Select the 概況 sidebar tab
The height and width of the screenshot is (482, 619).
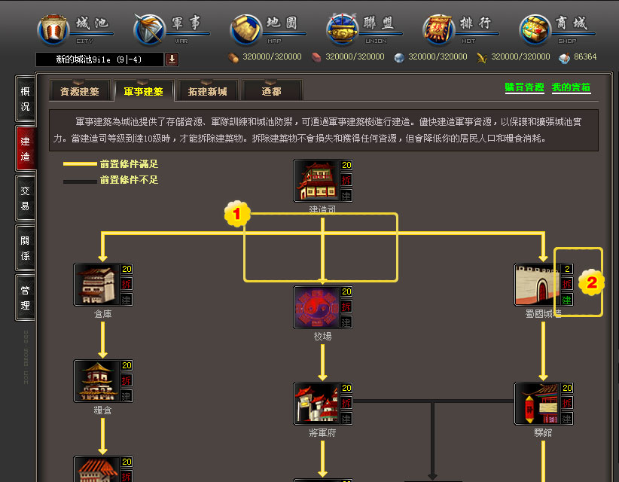click(26, 99)
